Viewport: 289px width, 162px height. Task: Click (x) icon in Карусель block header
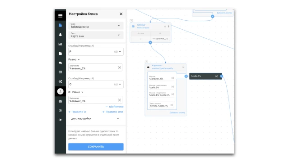tap(183, 67)
